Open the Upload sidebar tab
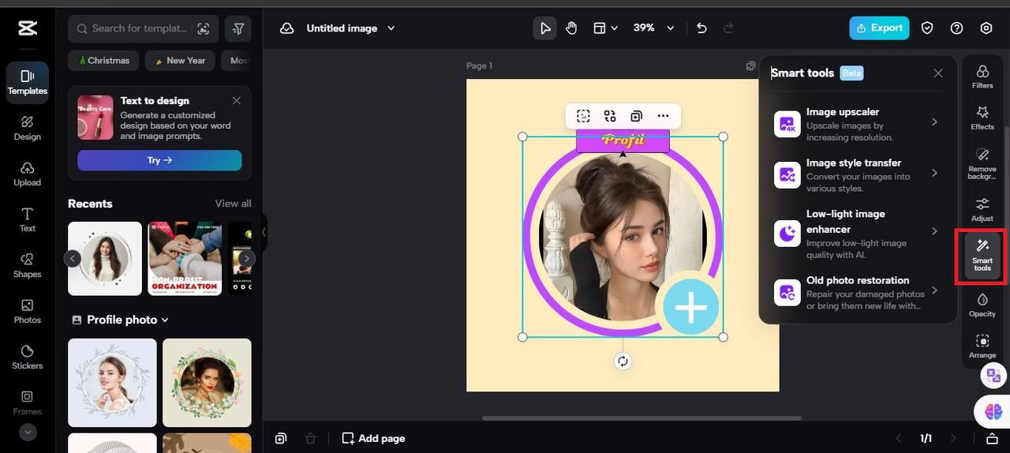 27,174
